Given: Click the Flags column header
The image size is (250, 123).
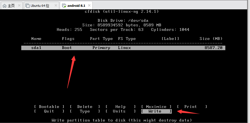Looking at the screenshot, I should pos(68,39).
